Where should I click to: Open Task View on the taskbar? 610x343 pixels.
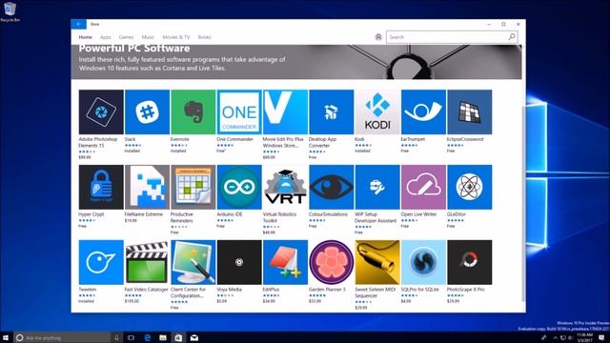click(x=132, y=337)
